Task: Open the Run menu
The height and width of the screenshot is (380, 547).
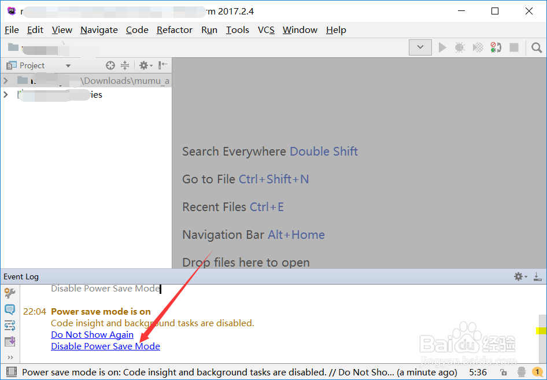Action: [x=209, y=30]
